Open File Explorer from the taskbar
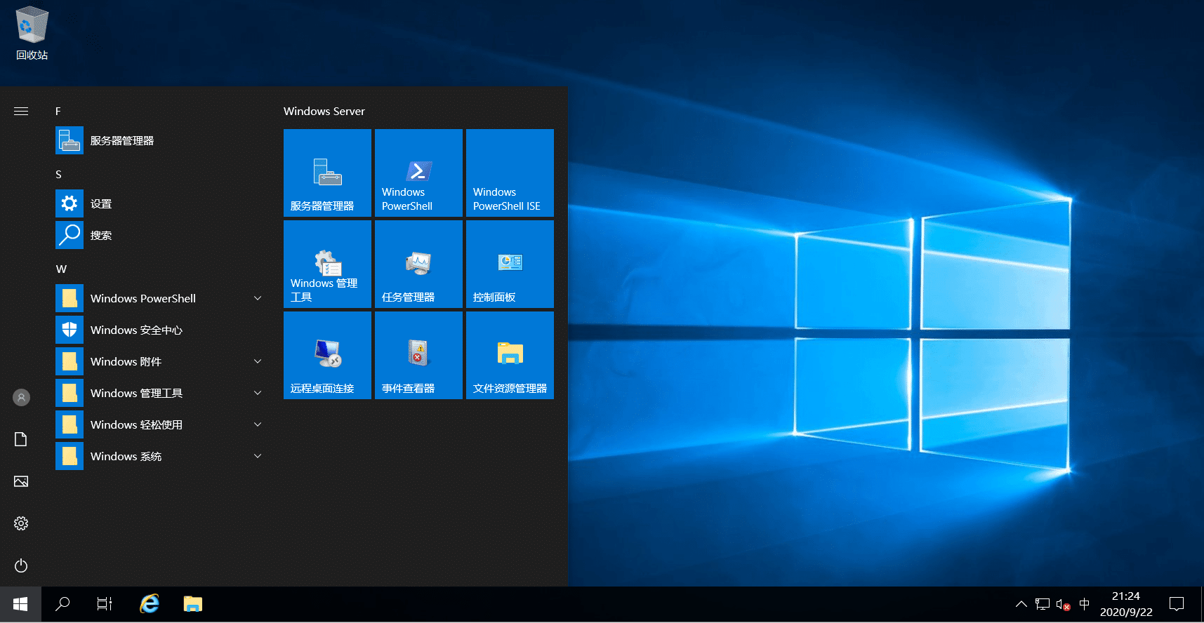 click(193, 604)
